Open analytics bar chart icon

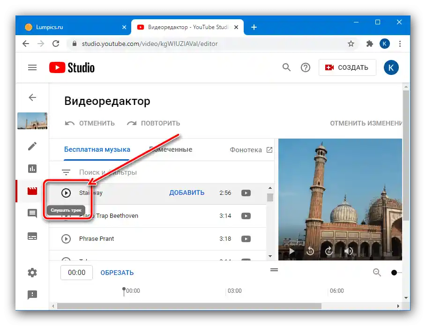pyautogui.click(x=32, y=169)
